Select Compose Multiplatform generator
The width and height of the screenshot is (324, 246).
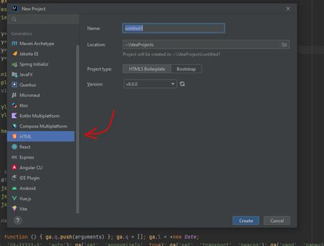[40, 126]
